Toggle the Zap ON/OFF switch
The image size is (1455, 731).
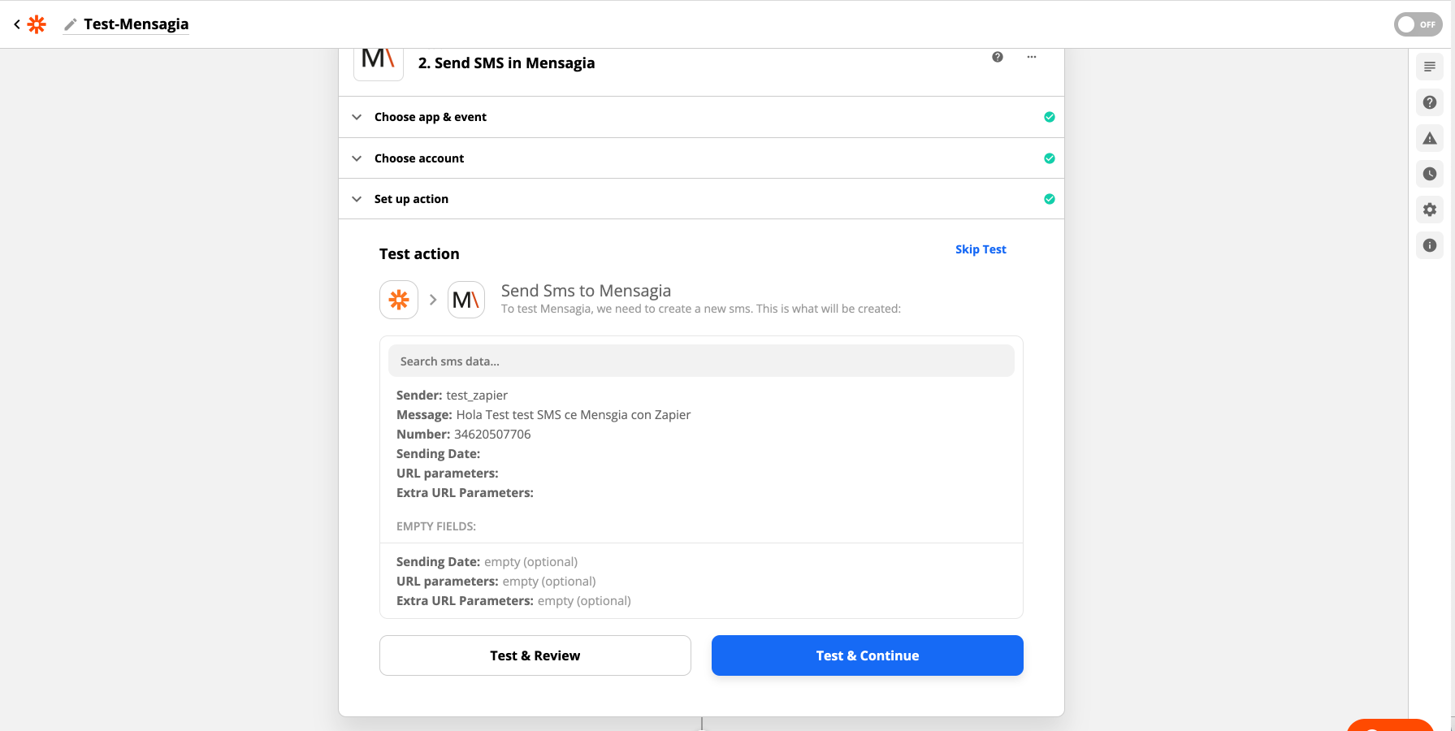pyautogui.click(x=1418, y=24)
